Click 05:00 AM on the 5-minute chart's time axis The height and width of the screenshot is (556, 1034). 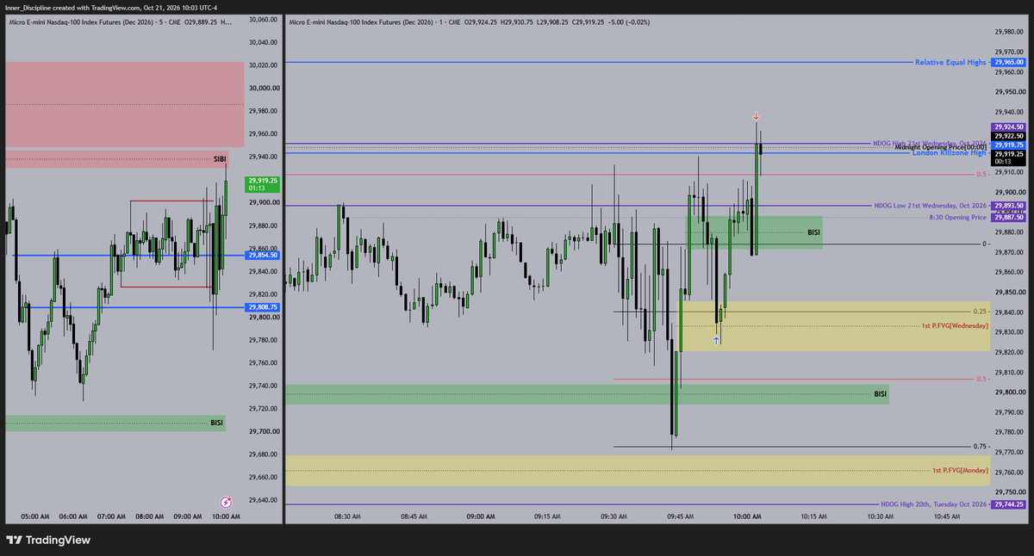tap(34, 516)
